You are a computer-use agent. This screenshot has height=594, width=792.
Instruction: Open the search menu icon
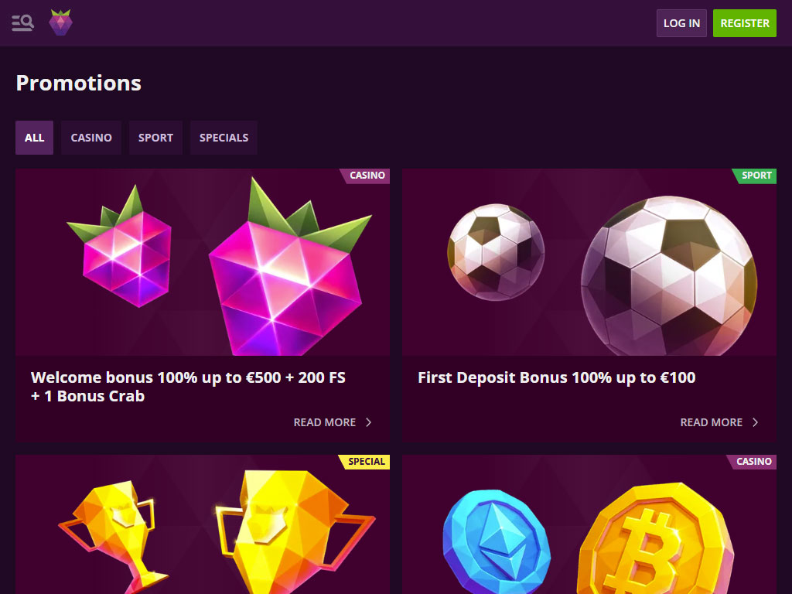[x=22, y=22]
